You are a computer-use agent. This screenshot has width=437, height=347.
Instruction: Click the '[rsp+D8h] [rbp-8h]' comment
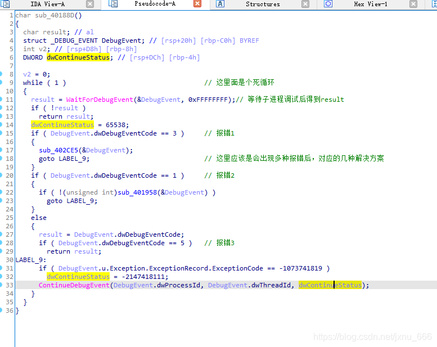click(102, 49)
